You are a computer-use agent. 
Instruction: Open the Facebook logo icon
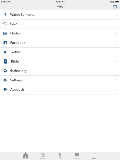point(5,43)
